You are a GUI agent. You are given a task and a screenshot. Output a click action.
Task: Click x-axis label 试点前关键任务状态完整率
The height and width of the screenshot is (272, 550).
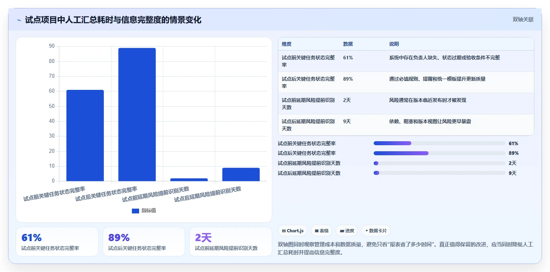(x=54, y=194)
